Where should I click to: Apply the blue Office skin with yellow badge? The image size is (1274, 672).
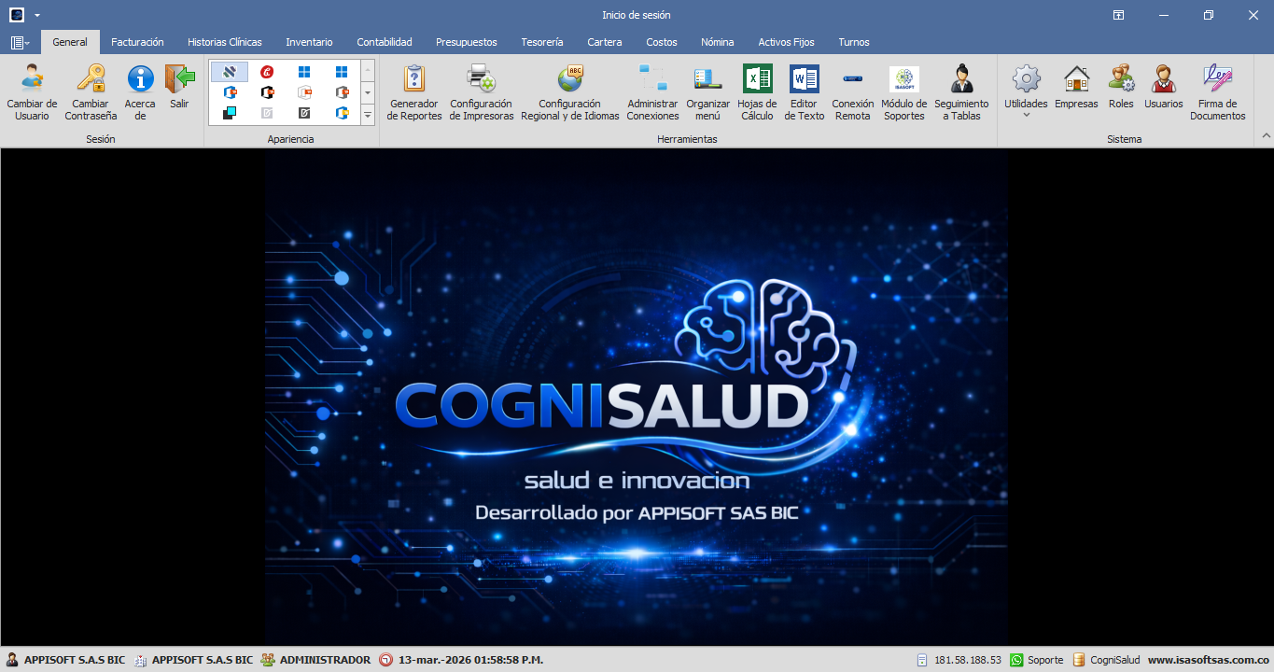click(342, 113)
